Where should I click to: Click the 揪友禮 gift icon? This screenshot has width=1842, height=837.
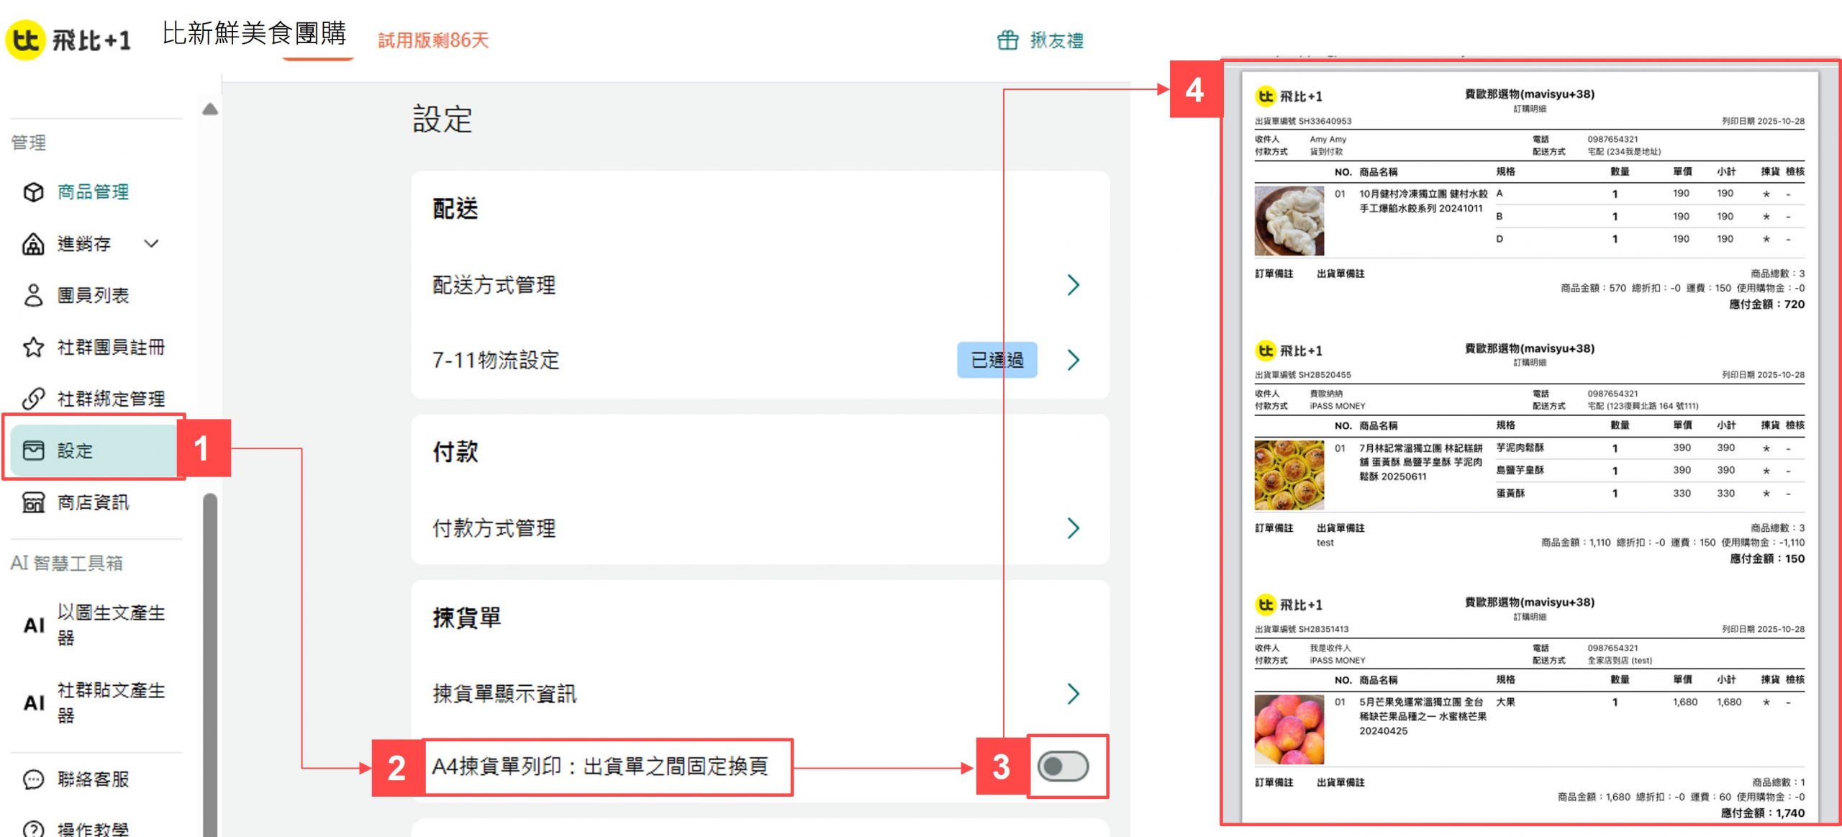pos(1007,40)
